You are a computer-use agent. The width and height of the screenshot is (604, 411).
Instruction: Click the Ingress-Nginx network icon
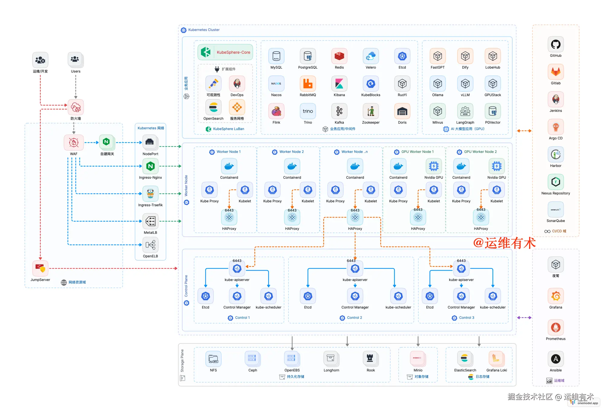coord(150,166)
